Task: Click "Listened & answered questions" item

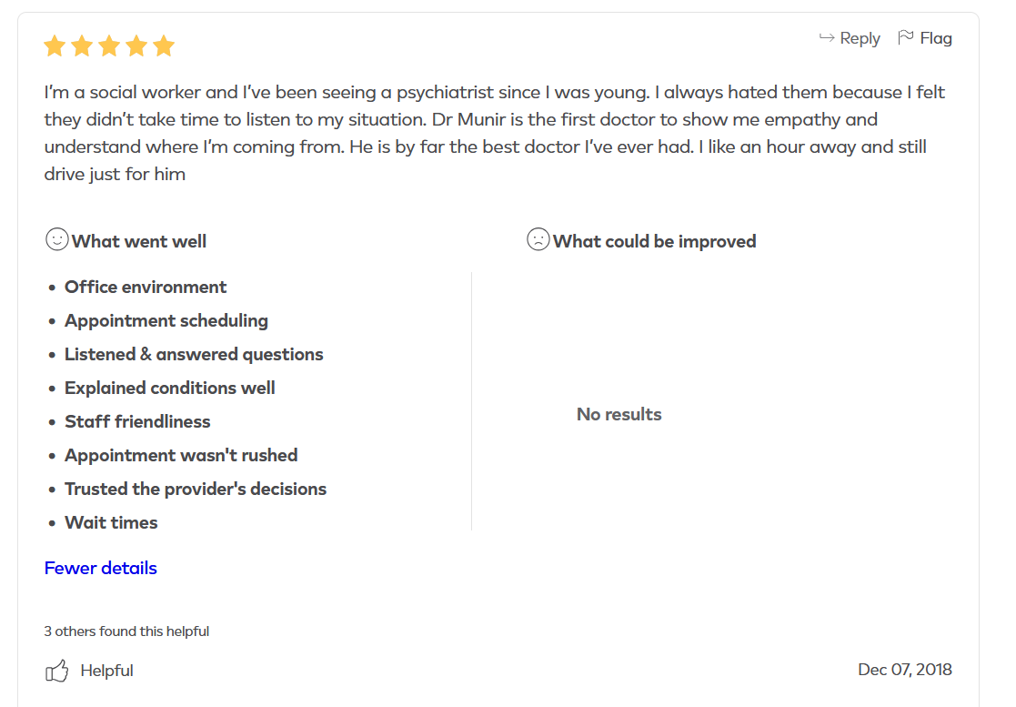Action: tap(194, 354)
